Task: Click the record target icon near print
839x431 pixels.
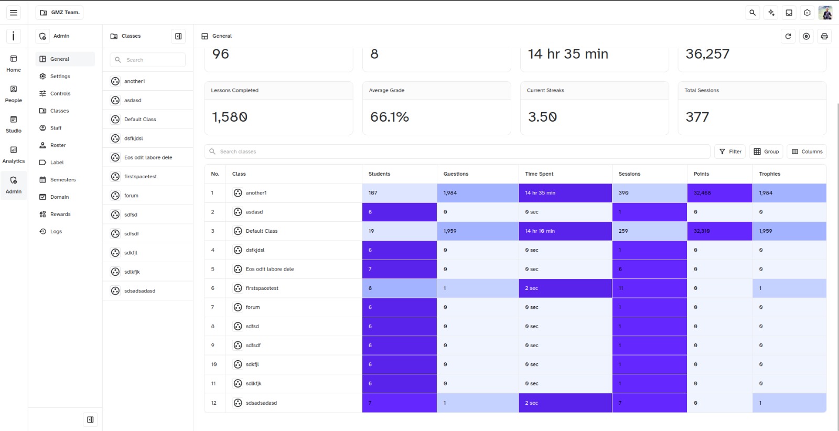Action: point(806,36)
